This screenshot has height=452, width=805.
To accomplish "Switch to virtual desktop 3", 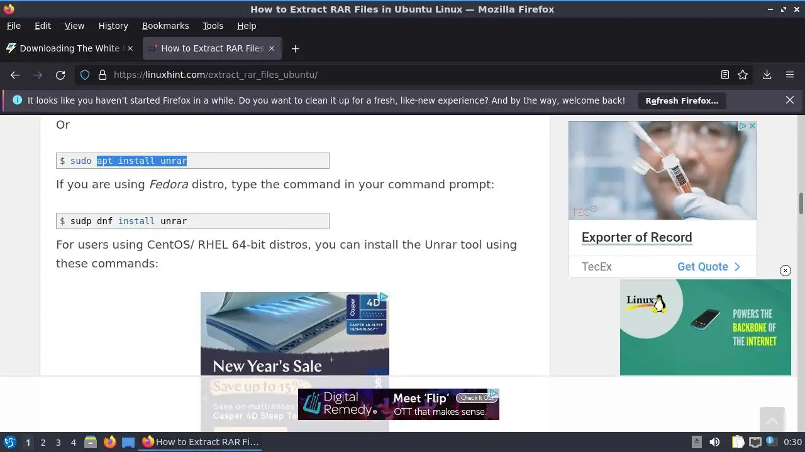I will [58, 442].
